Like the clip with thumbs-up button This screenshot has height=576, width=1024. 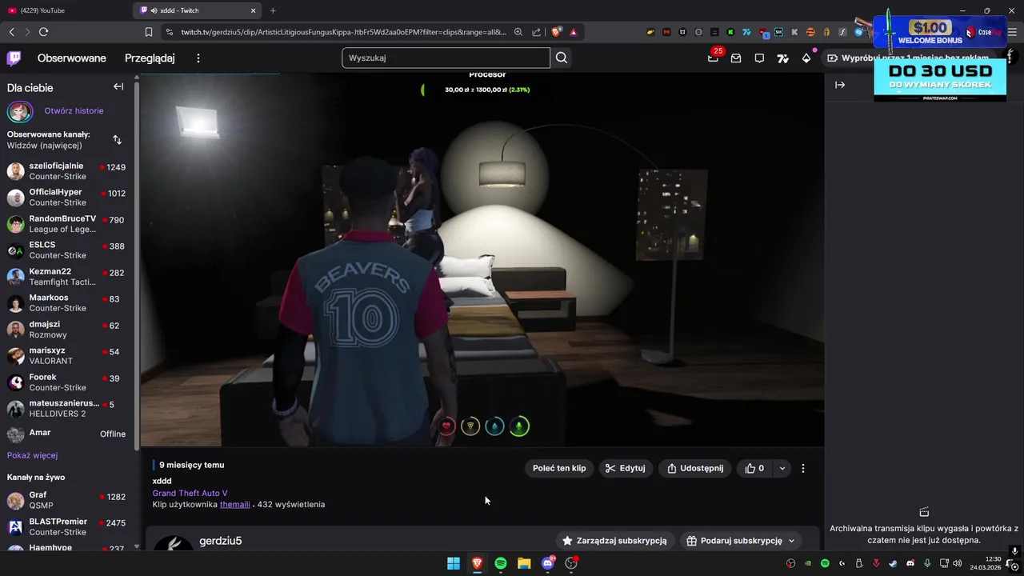point(754,468)
